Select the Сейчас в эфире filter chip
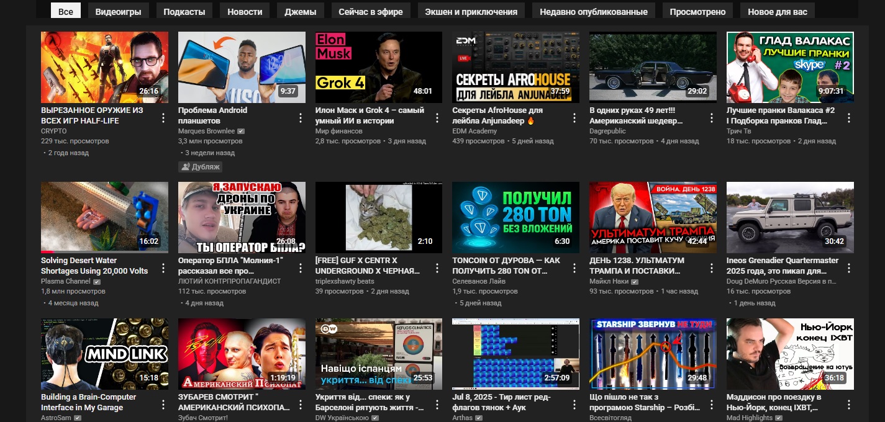The width and height of the screenshot is (885, 422). [x=371, y=11]
